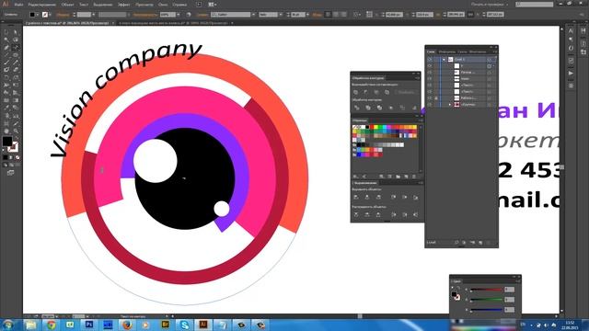589x331 pixels.
Task: Click Vertical Align Bottom in Align panel
Action: (x=415, y=197)
